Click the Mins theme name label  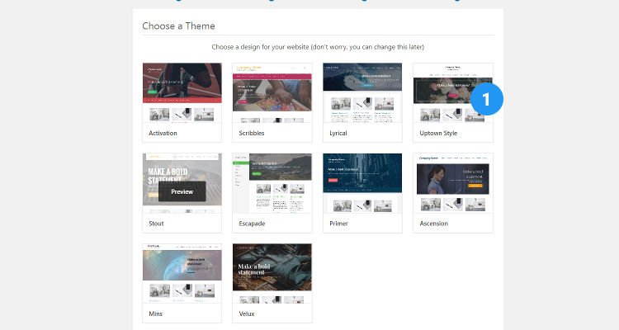(x=155, y=313)
